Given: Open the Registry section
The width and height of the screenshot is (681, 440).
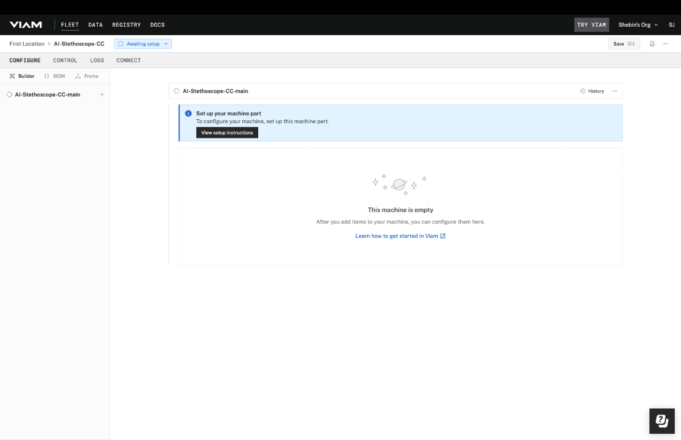Looking at the screenshot, I should point(127,25).
